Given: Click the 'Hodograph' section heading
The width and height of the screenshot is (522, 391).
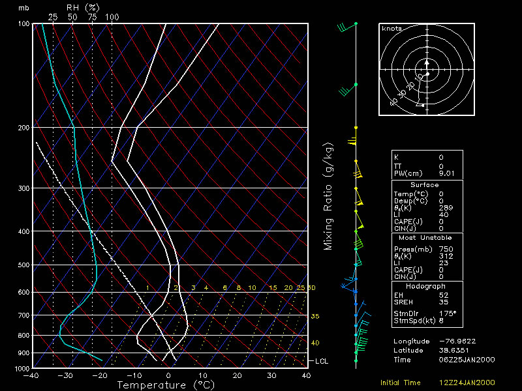Looking at the screenshot, I should (425, 286).
